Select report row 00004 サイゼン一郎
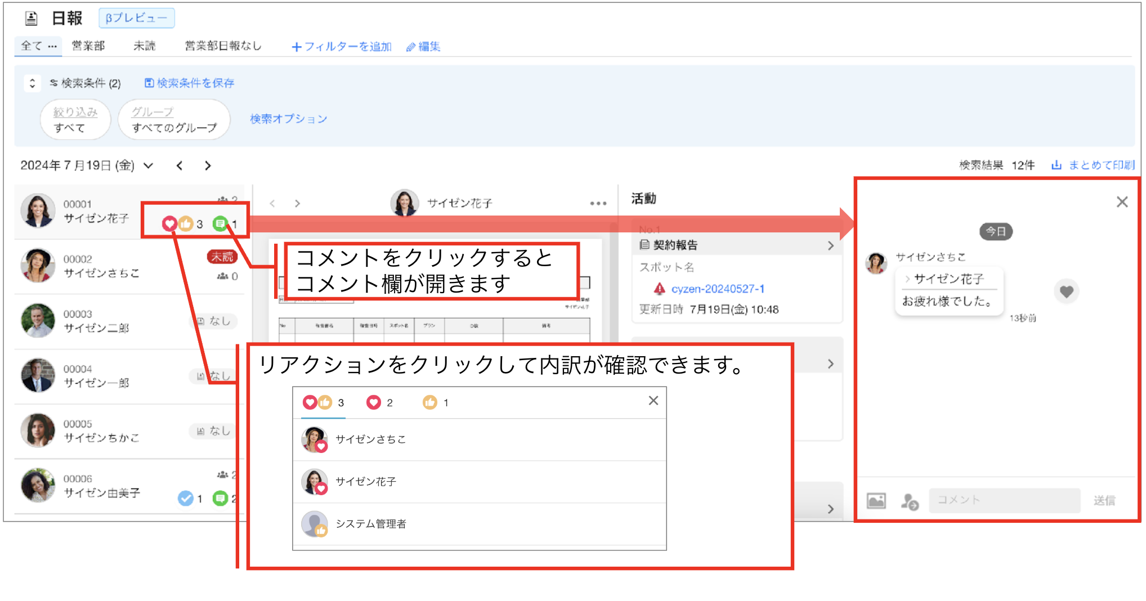Screen dimensions: 1146x601 [129, 375]
